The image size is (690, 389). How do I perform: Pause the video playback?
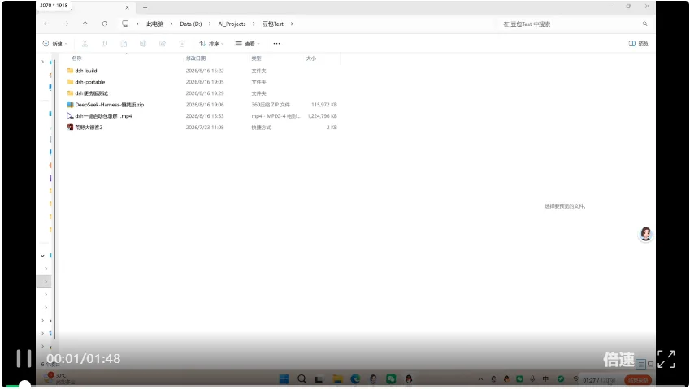24,358
